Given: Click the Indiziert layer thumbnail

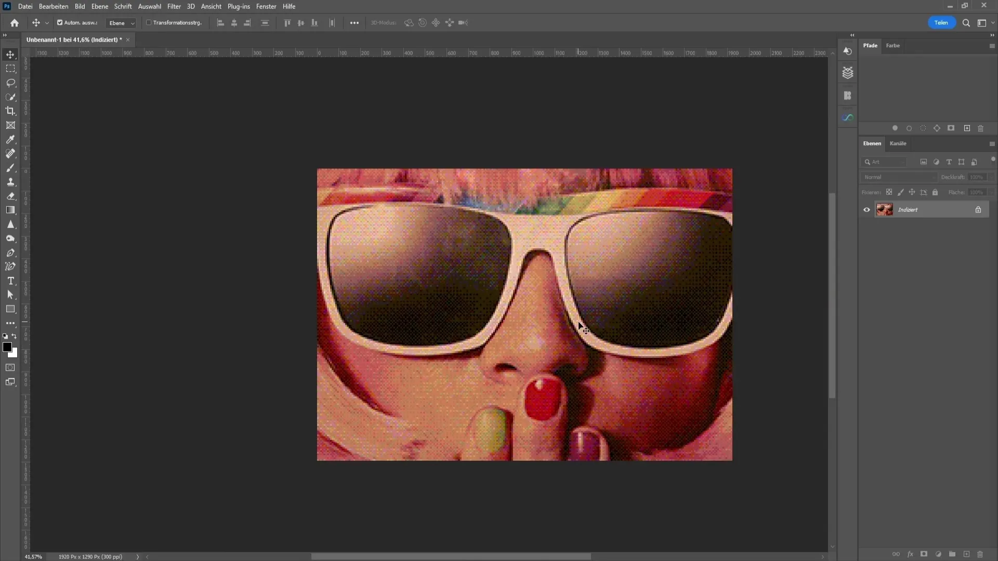Looking at the screenshot, I should [884, 210].
